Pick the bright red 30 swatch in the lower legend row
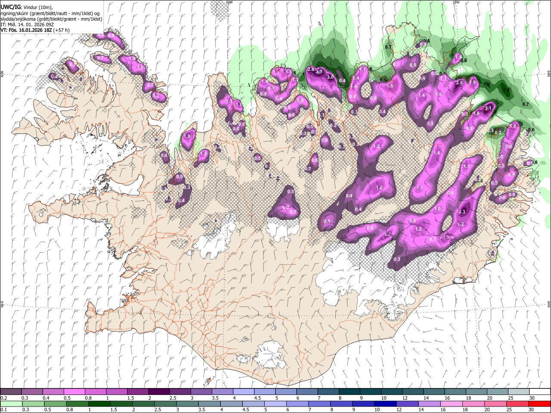Image resolution: width=551 pixels, height=413 pixels. (539, 404)
